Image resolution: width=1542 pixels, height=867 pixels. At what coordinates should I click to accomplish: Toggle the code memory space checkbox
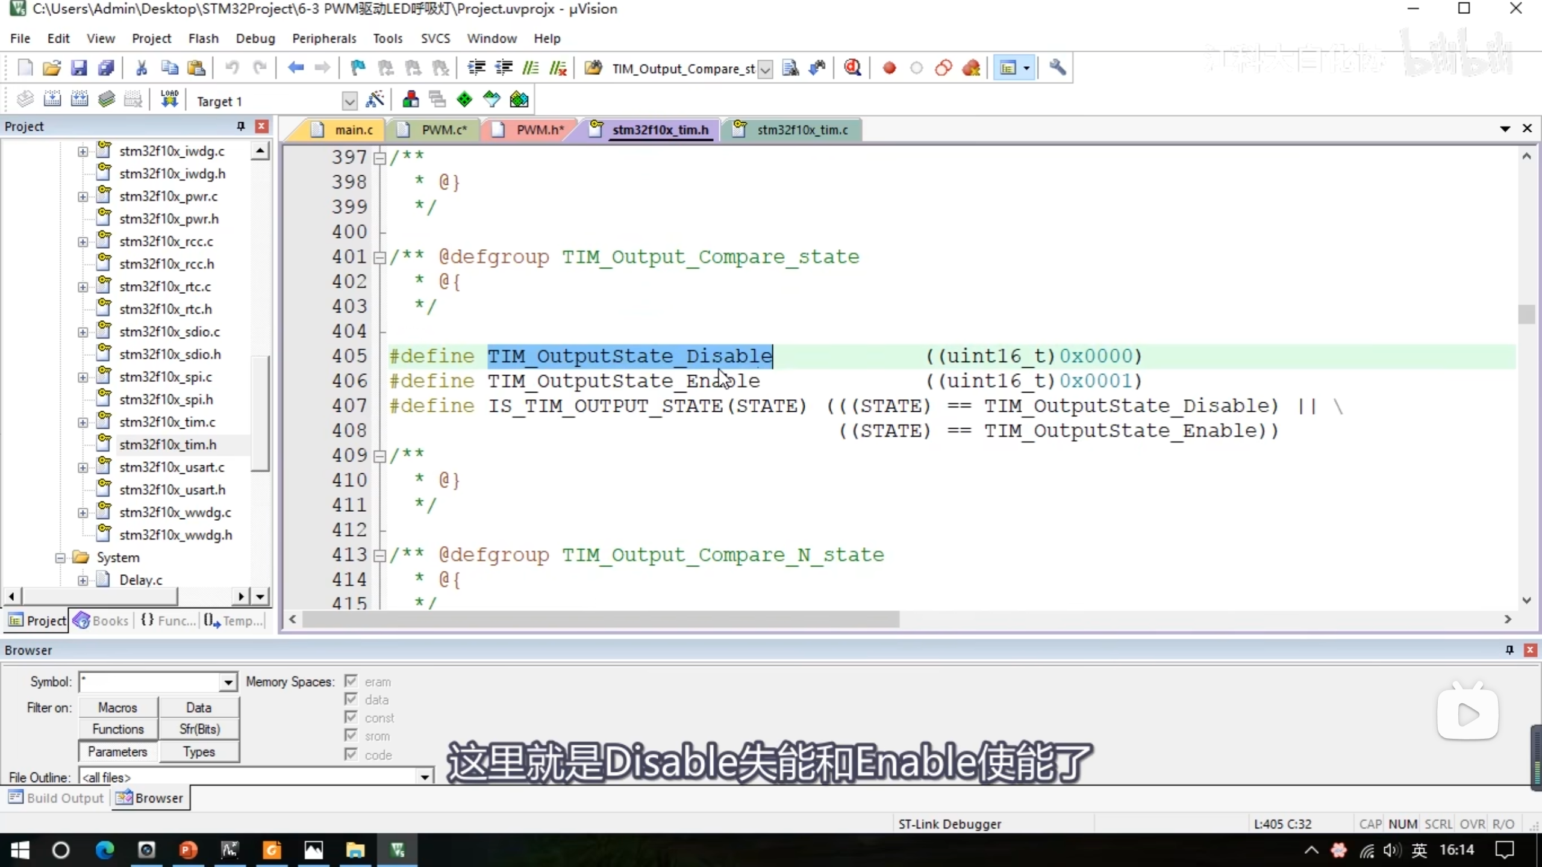[x=351, y=754]
